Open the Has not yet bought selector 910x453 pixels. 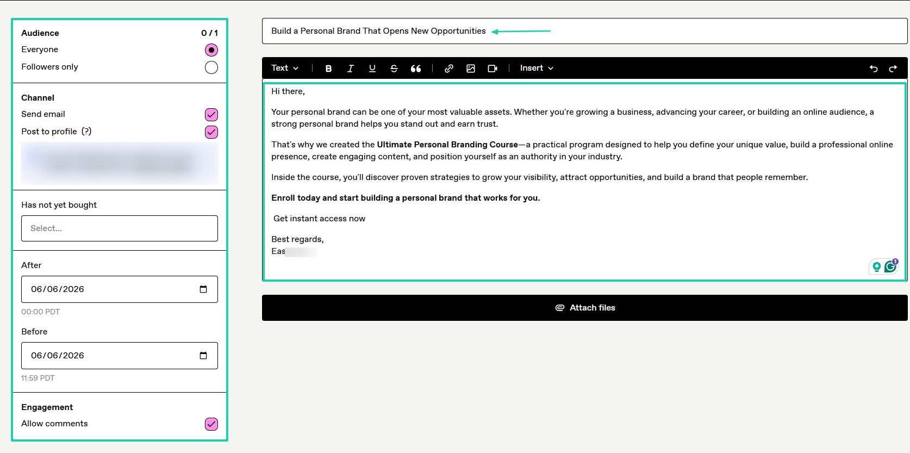point(120,228)
